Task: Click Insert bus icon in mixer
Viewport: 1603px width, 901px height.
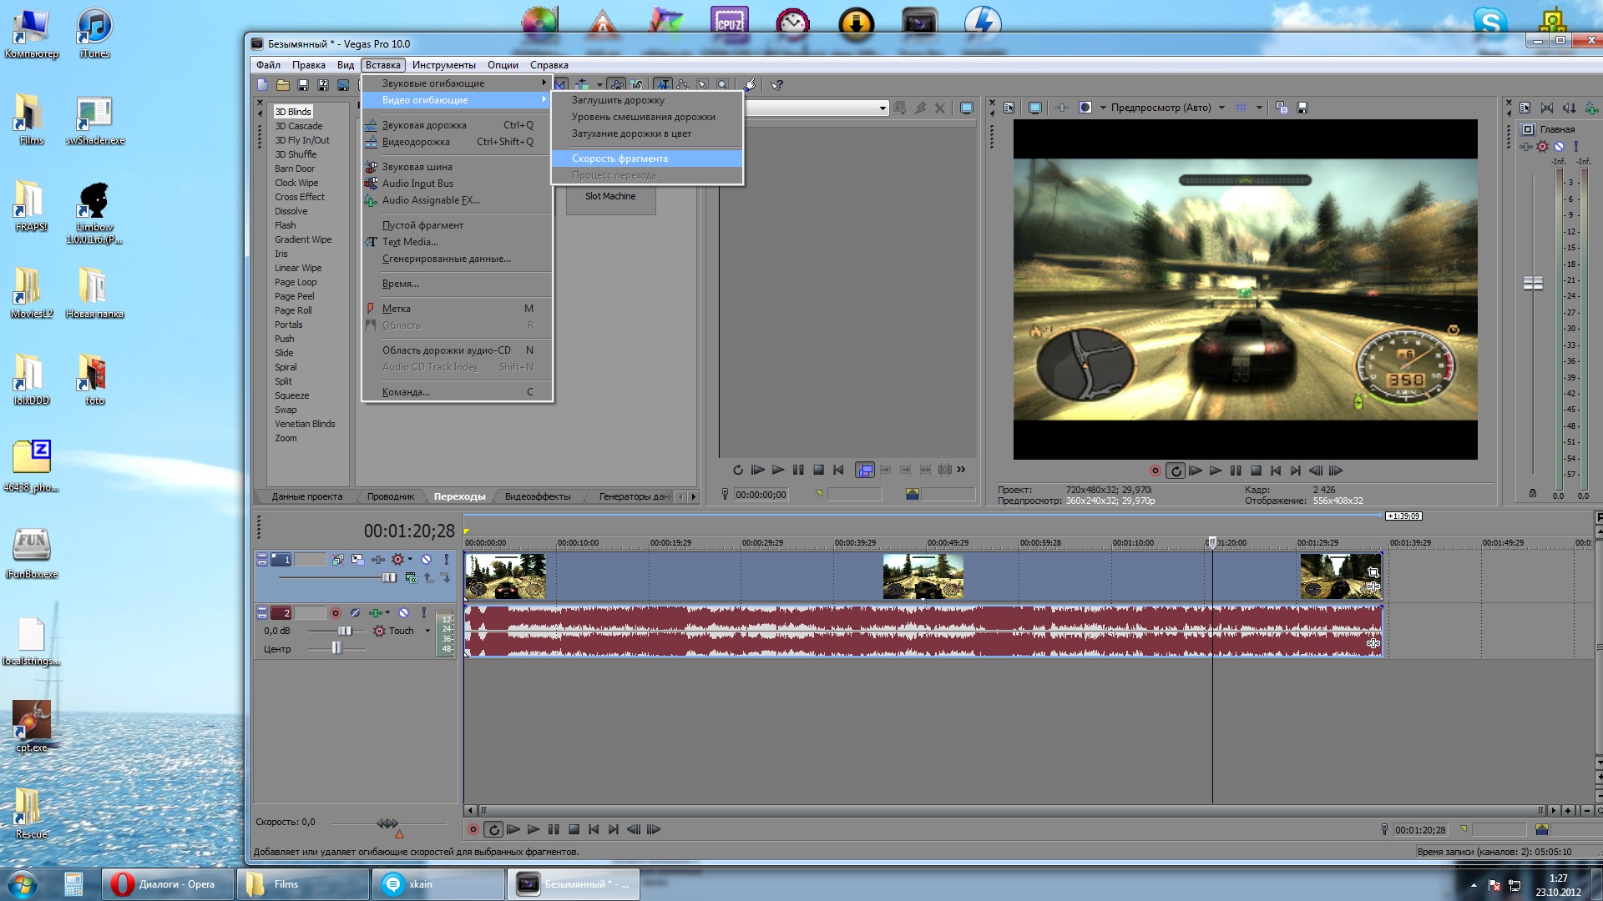Action: click(1591, 108)
